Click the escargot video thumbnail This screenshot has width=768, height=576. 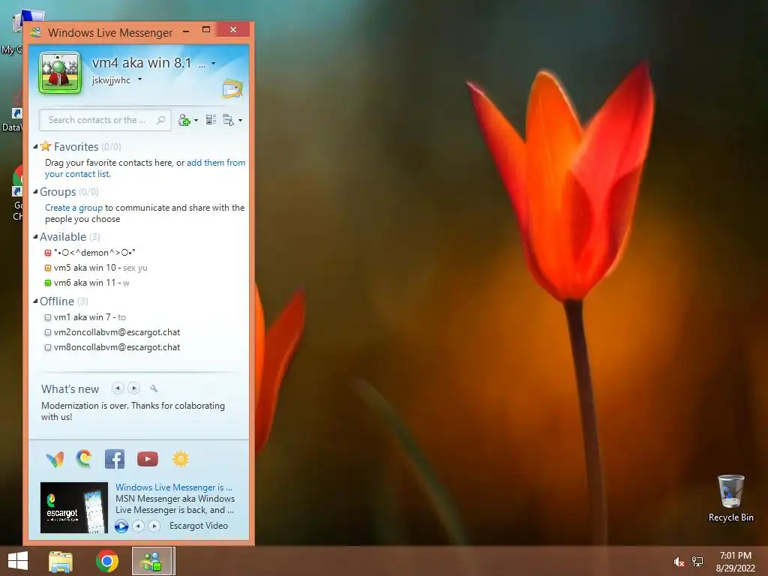click(x=74, y=508)
